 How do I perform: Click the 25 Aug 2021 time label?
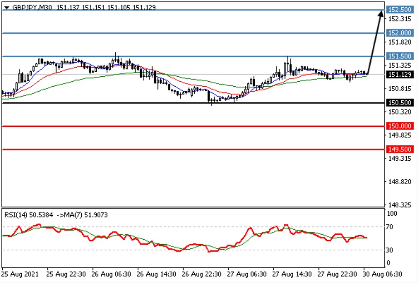(20, 274)
